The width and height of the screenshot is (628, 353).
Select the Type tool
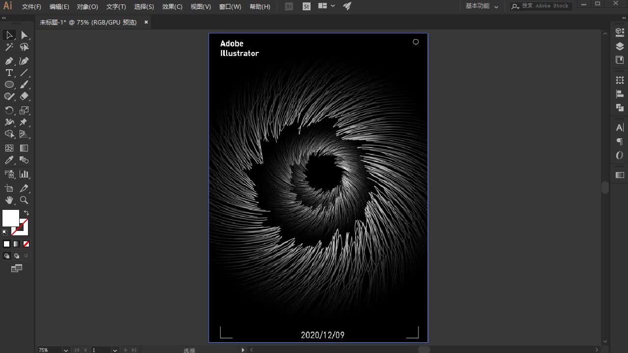tap(9, 73)
